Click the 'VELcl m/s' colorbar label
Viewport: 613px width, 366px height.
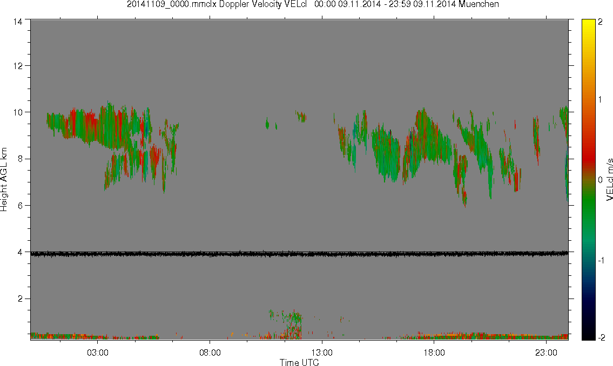click(609, 180)
